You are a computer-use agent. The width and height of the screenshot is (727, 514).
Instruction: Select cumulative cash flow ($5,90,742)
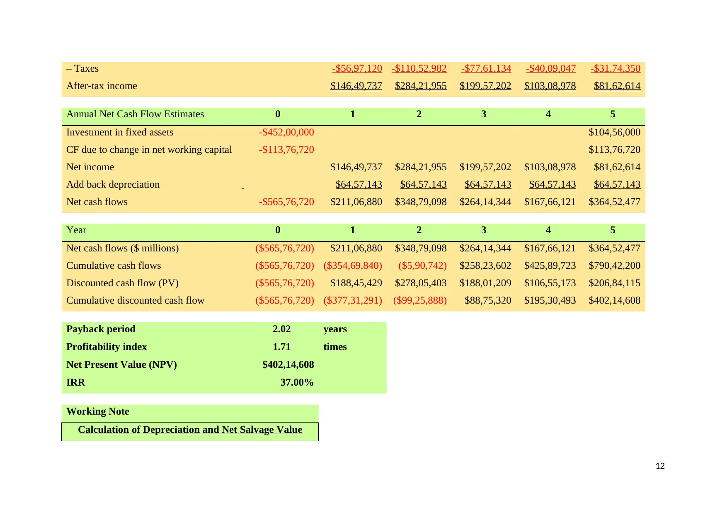422,266
